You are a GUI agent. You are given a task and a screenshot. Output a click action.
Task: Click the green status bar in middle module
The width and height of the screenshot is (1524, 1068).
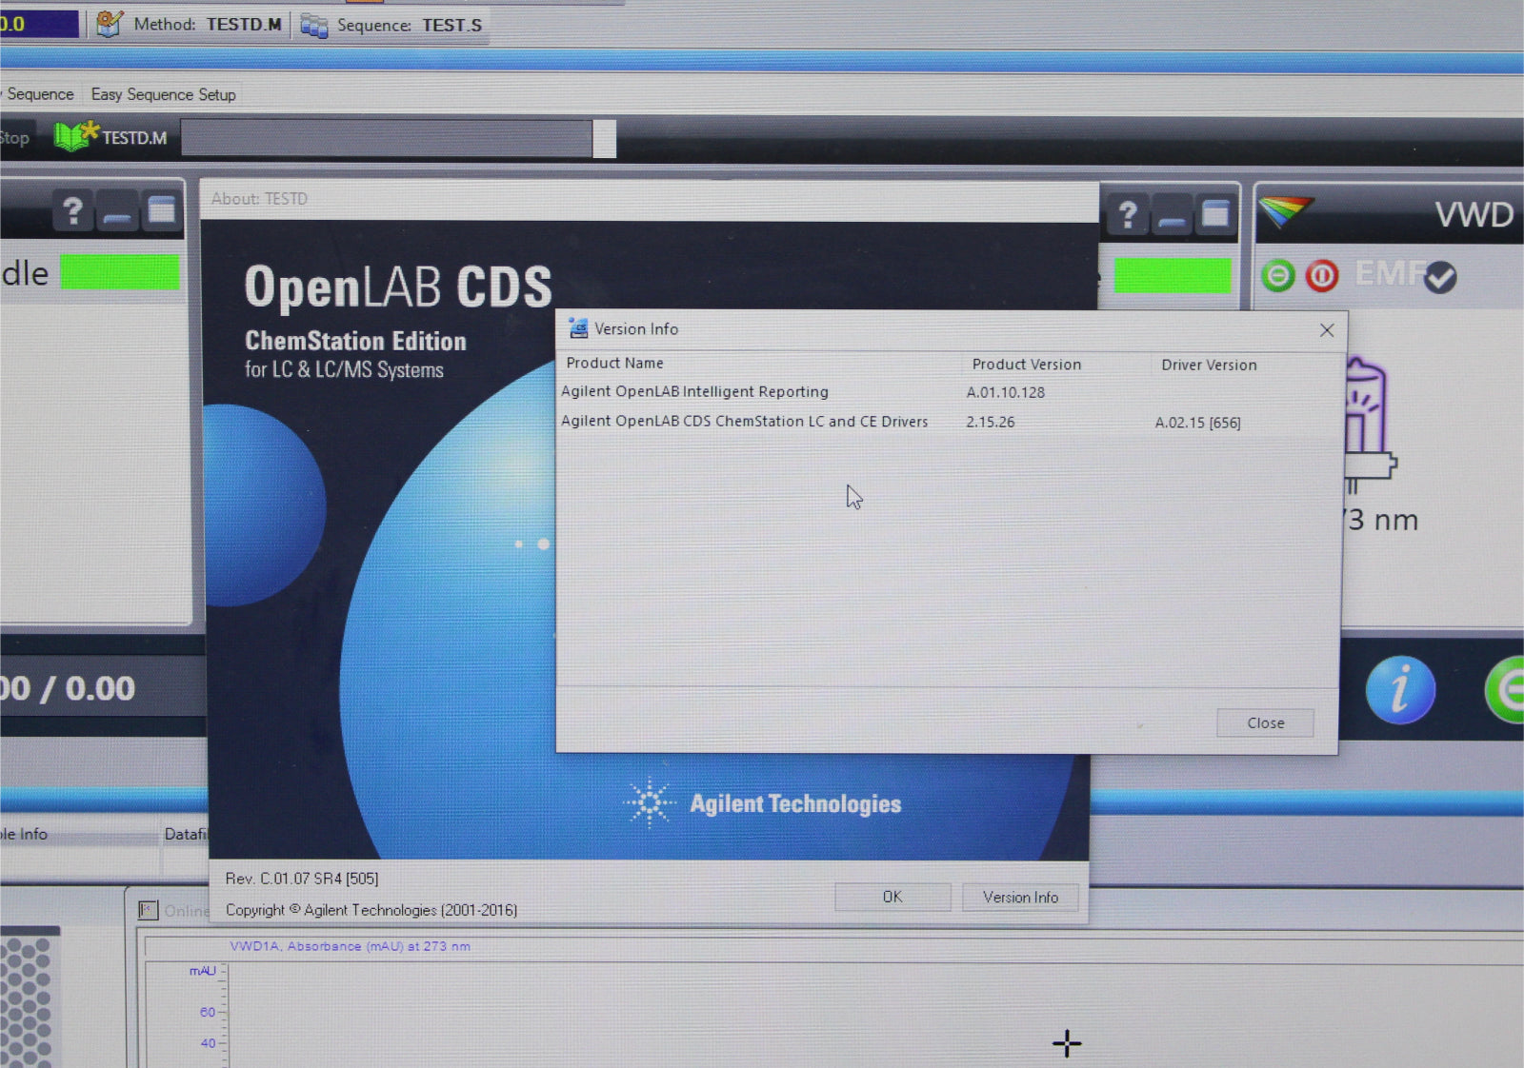tap(1172, 276)
